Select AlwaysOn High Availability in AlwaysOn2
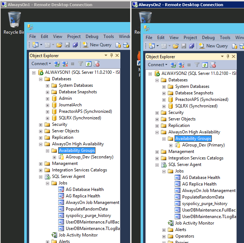The width and height of the screenshot is (244, 243). 194,132
